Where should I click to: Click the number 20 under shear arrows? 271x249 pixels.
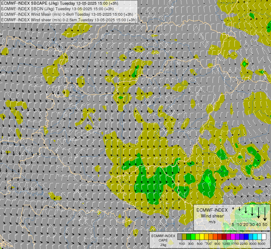click(246, 224)
